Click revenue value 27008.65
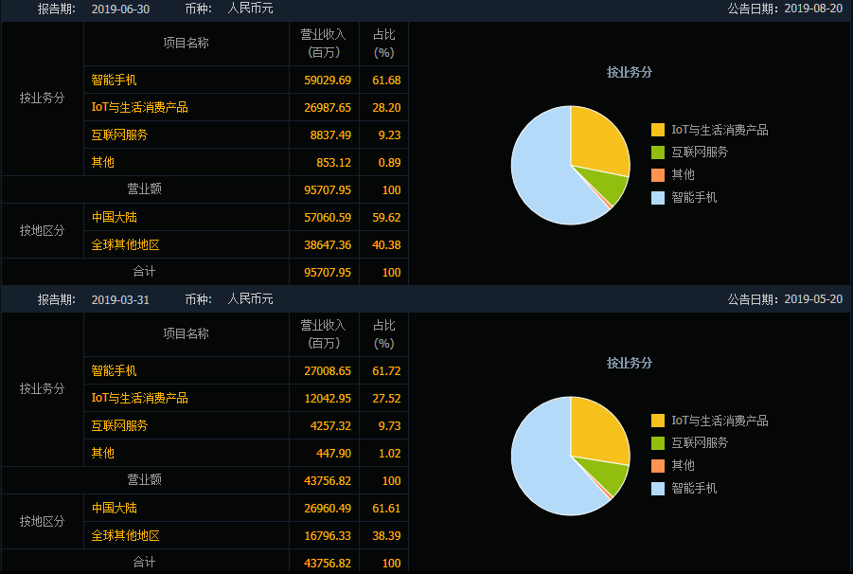Image resolution: width=853 pixels, height=574 pixels. (328, 371)
